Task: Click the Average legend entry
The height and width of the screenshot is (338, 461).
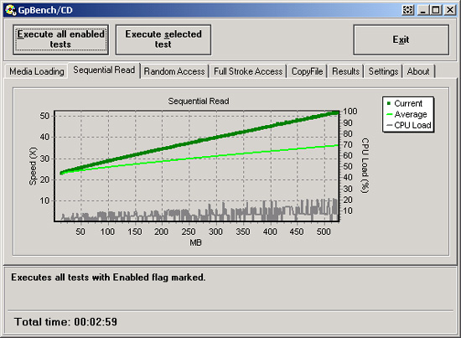Action: tap(407, 114)
